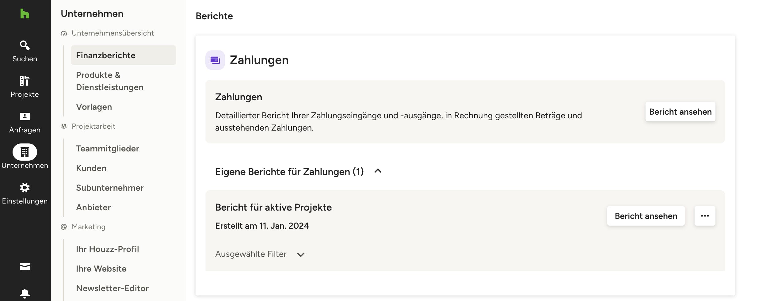The width and height of the screenshot is (770, 301).
Task: Click the purple Zahlungen card icon
Action: coord(215,60)
